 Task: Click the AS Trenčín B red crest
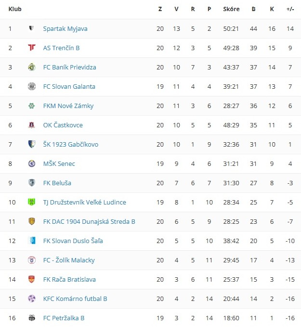pos(32,48)
